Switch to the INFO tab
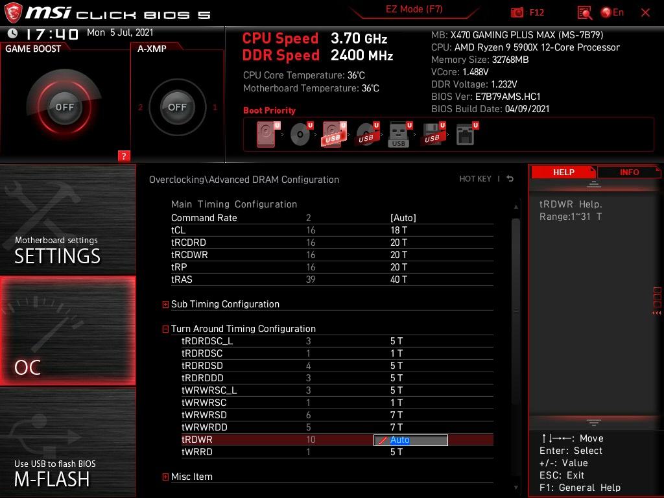This screenshot has width=664, height=498. 629,172
